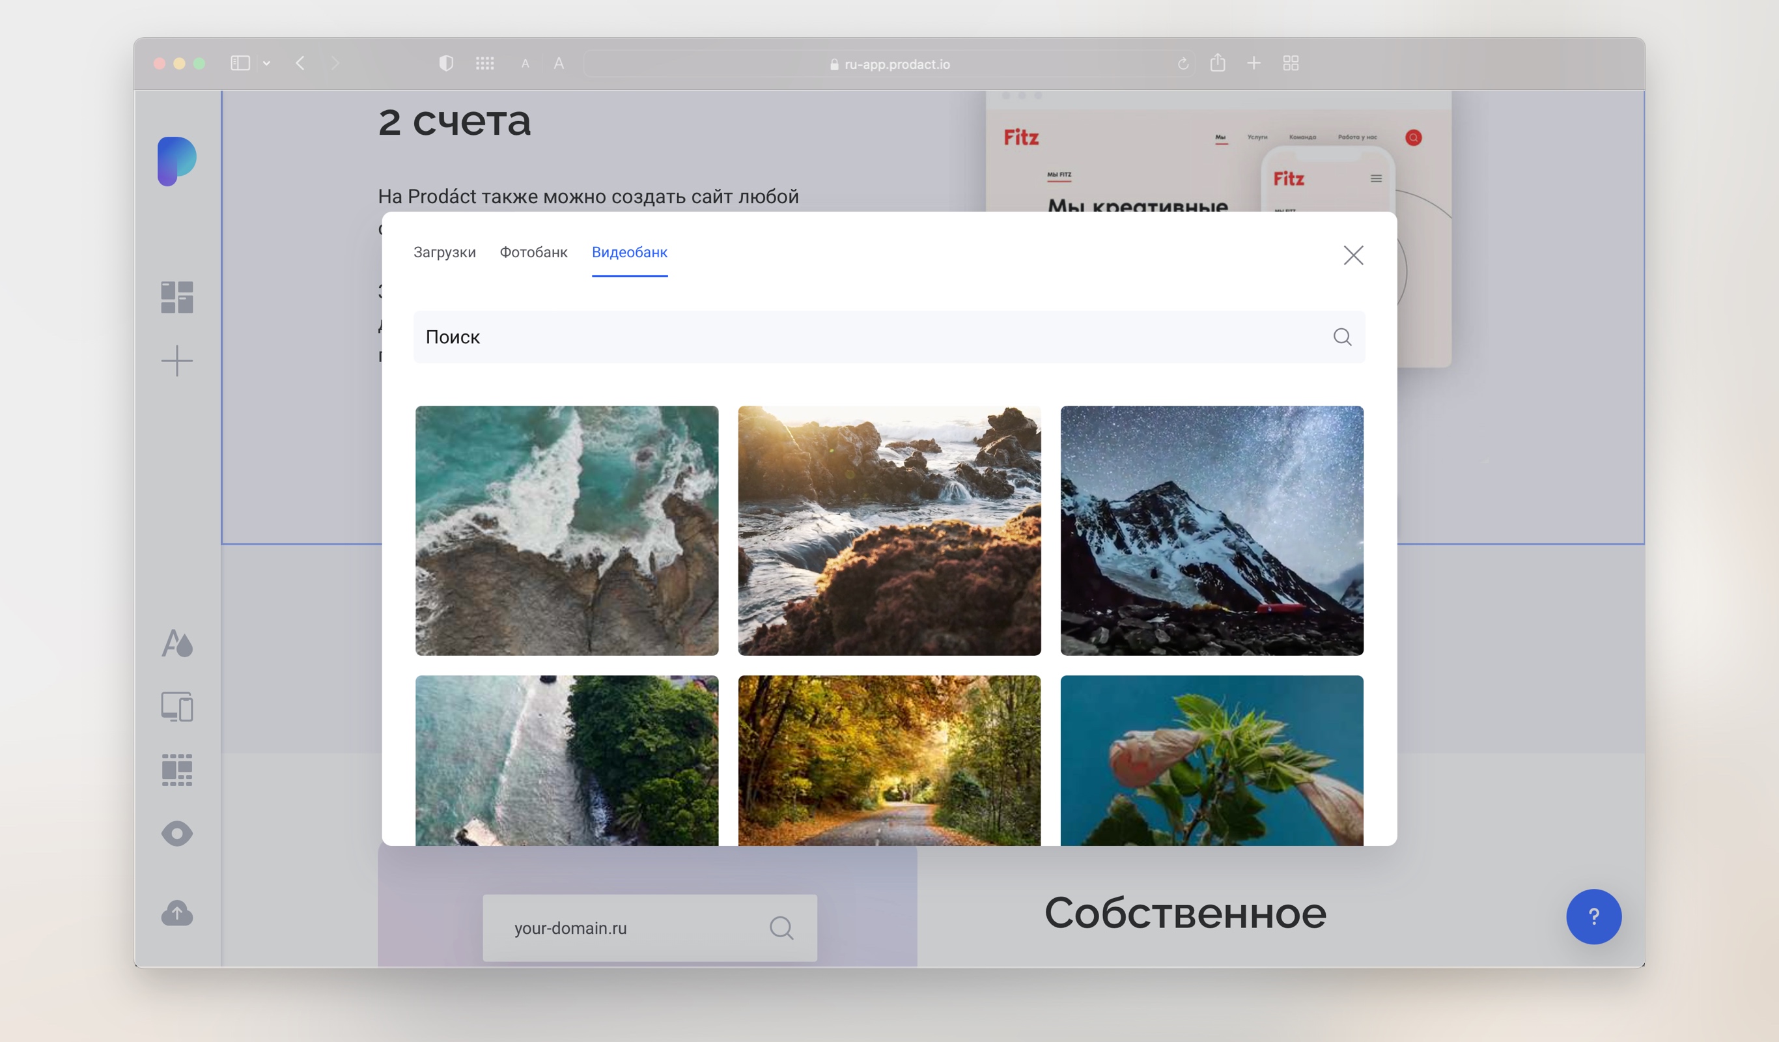Choose the autumn forest road video thumbnail
Image resolution: width=1779 pixels, height=1042 pixels.
pos(889,760)
